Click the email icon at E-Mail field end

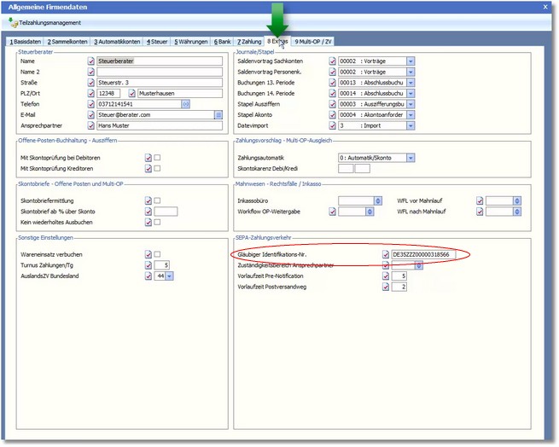click(218, 114)
